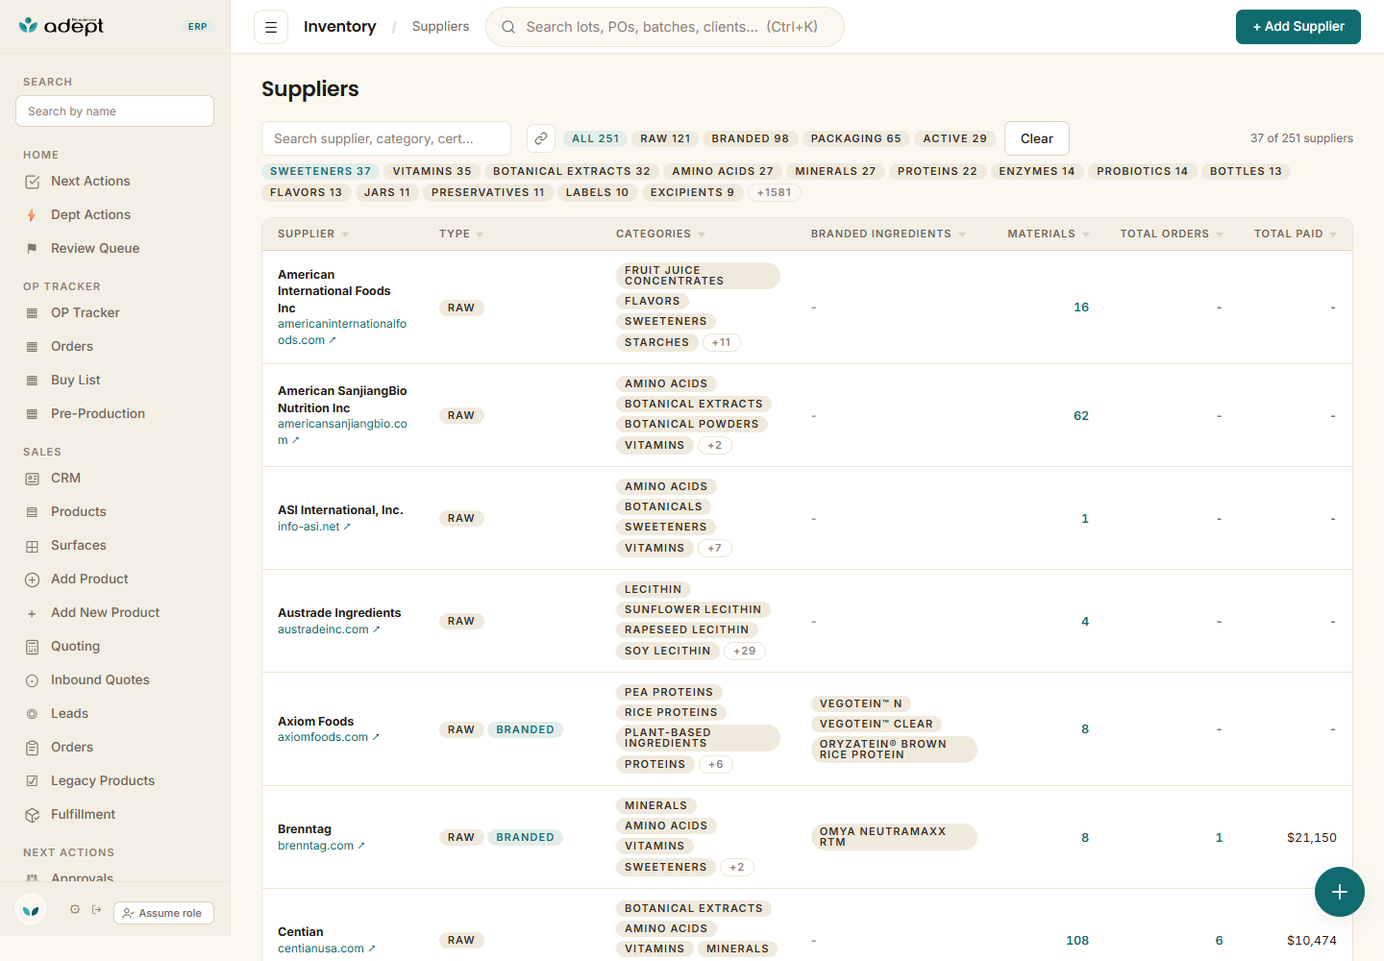This screenshot has height=961, width=1384.
Task: Toggle the BOTANICAL EXTRACTS 32 filter
Action: point(571,171)
